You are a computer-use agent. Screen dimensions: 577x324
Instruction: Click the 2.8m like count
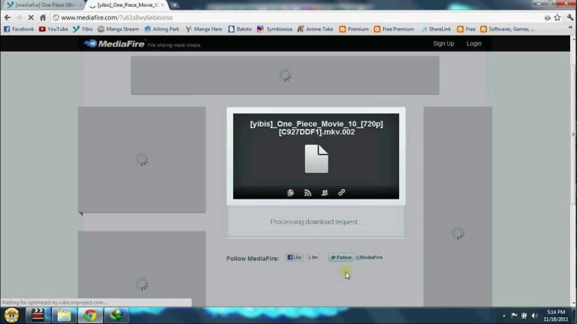click(x=313, y=257)
